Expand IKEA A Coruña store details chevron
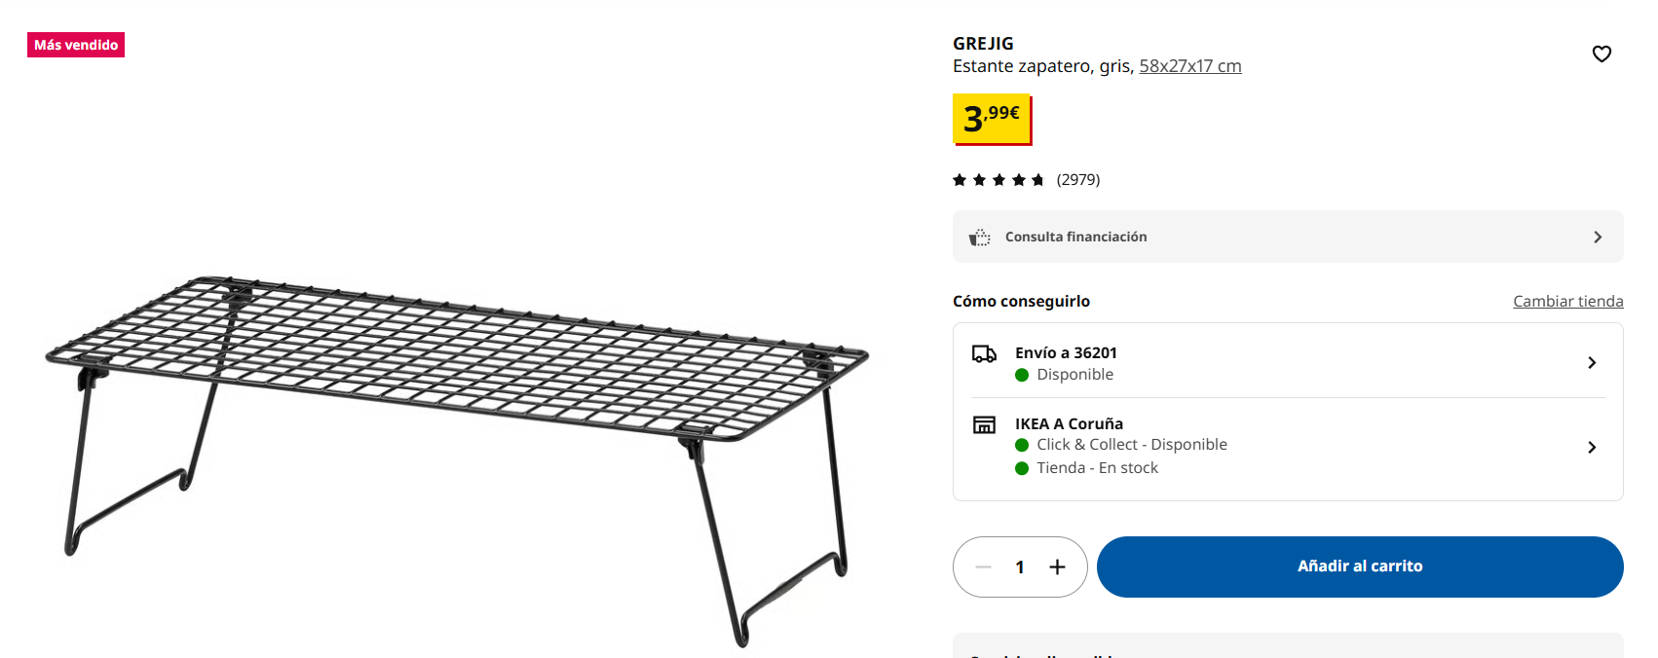 tap(1592, 448)
